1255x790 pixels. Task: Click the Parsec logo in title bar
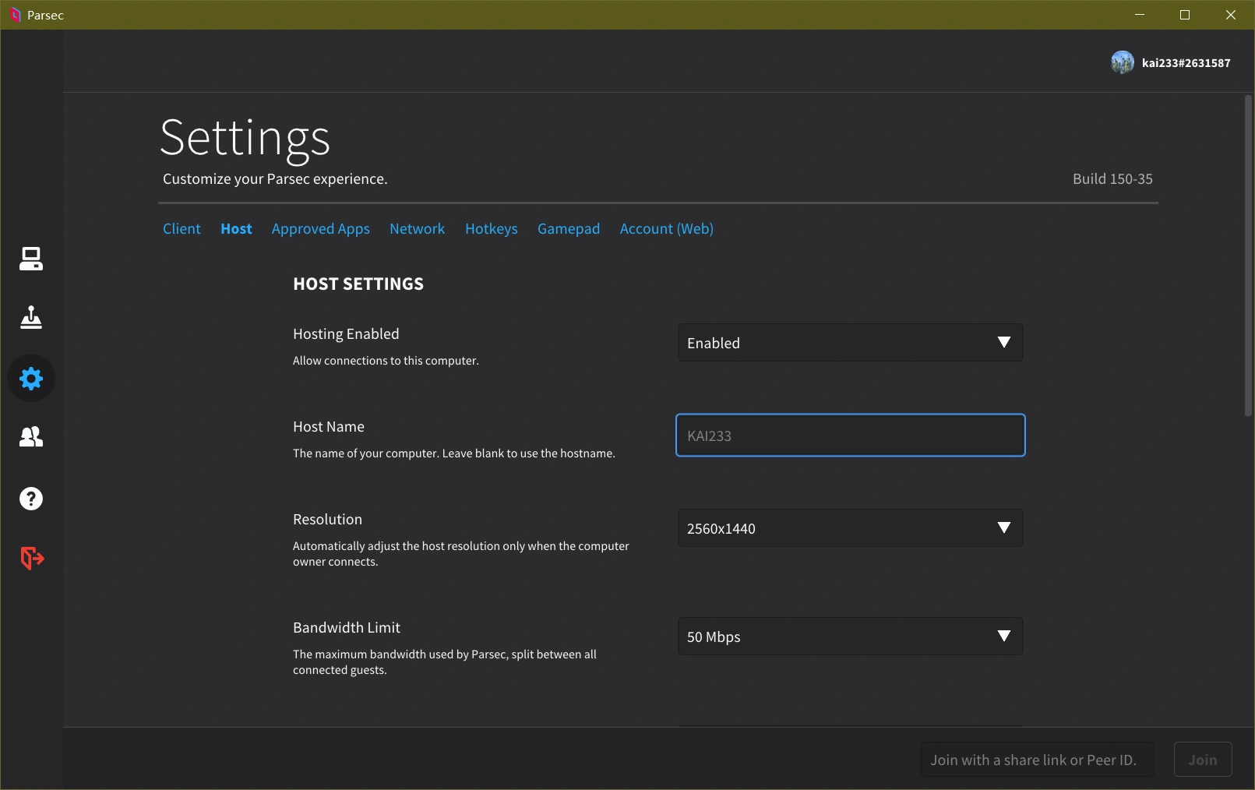tap(15, 15)
